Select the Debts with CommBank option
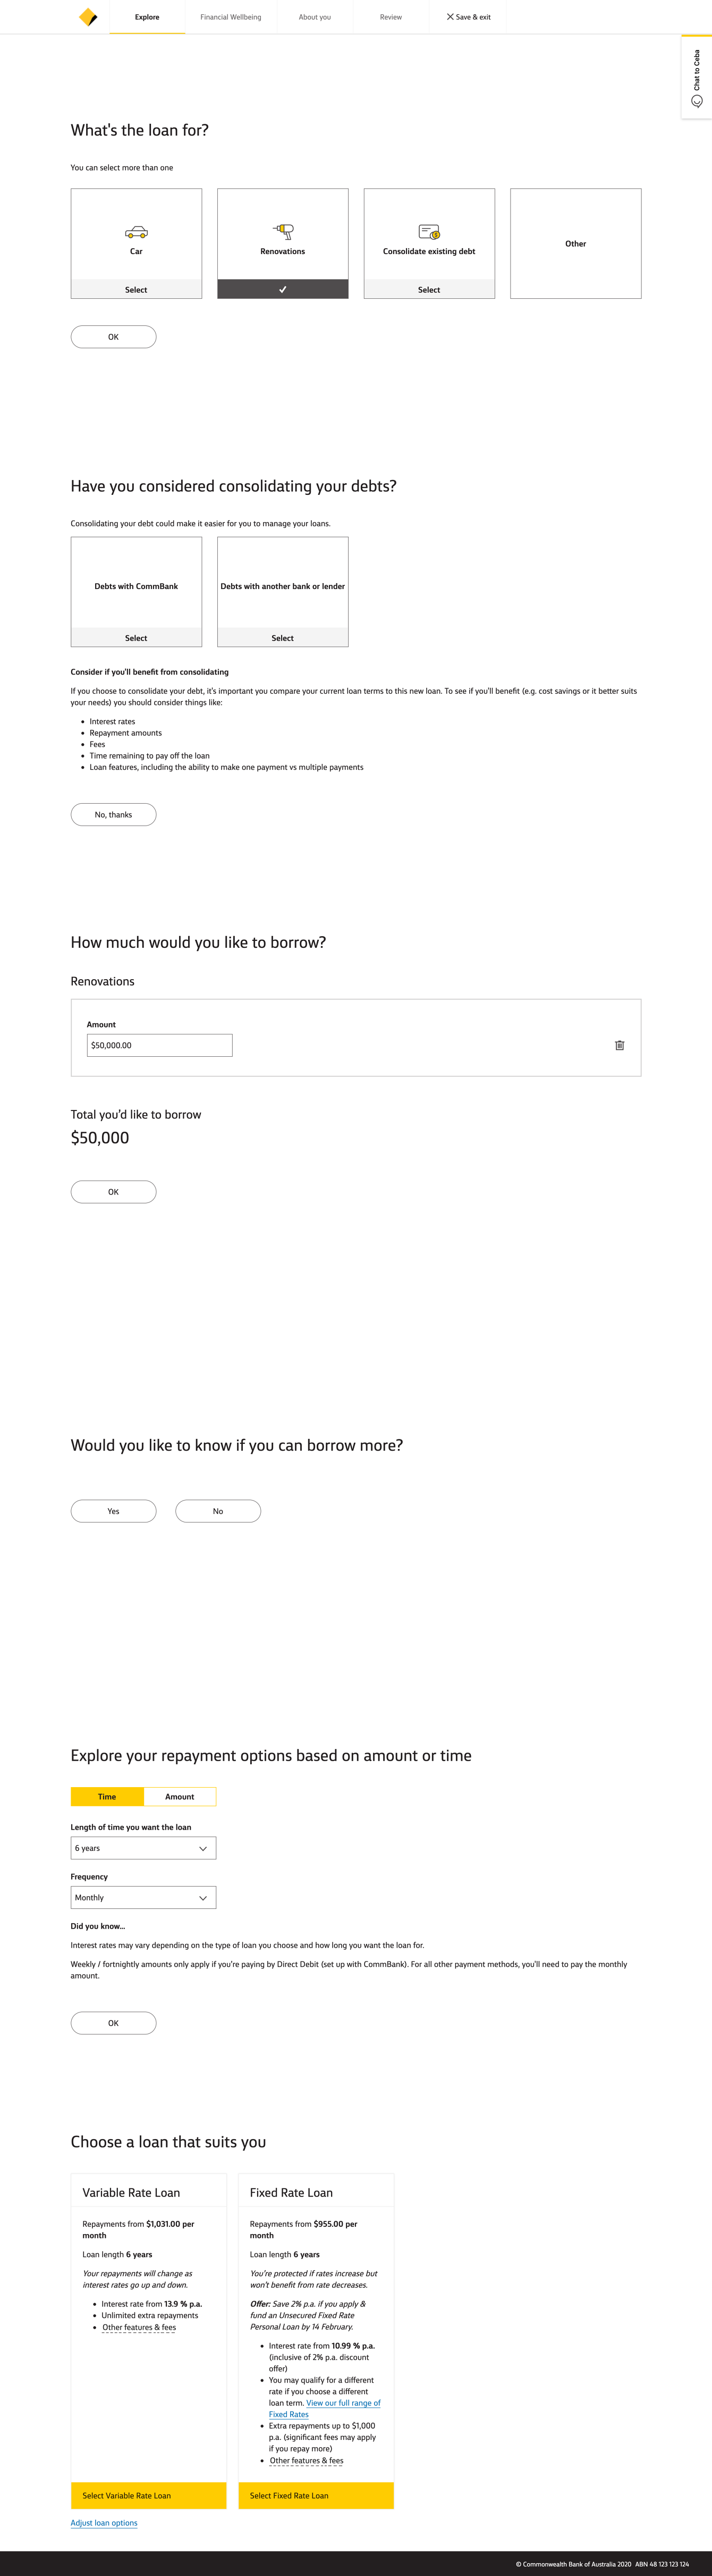This screenshot has height=2576, width=712. tap(136, 637)
